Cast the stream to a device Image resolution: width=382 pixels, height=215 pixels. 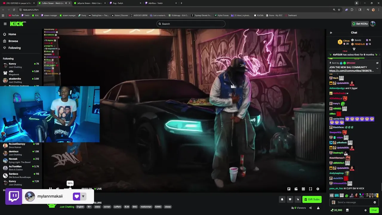point(296,189)
